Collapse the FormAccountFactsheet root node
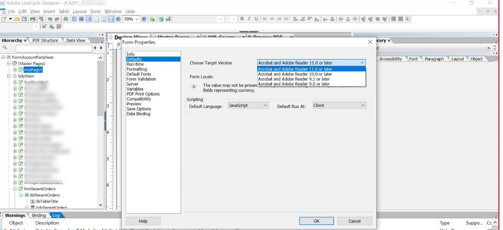The width and height of the screenshot is (503, 230). (3, 57)
